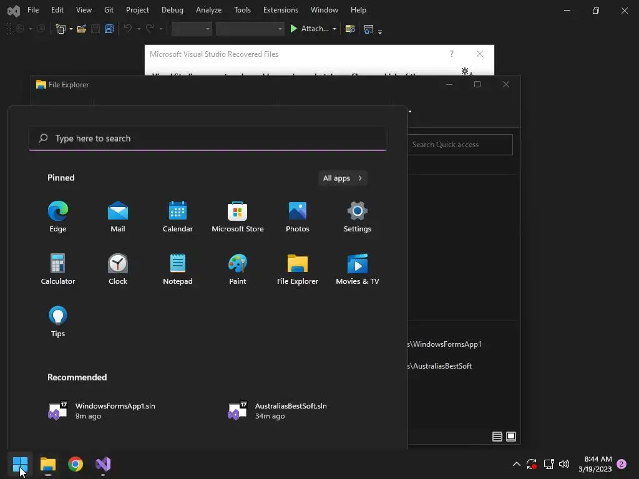The height and width of the screenshot is (479, 639).
Task: Open the Help menu
Action: click(x=358, y=10)
